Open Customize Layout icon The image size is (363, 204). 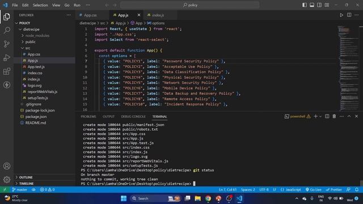coord(327,5)
